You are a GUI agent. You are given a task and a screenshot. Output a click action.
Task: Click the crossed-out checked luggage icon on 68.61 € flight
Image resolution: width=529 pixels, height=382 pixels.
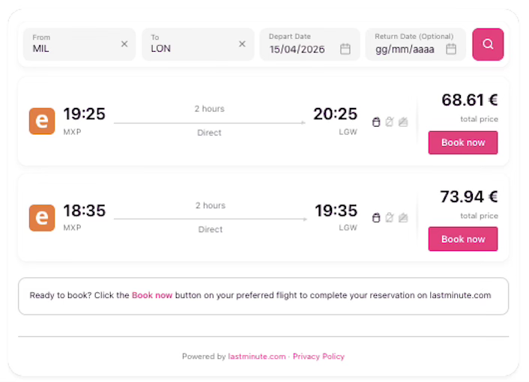(403, 122)
